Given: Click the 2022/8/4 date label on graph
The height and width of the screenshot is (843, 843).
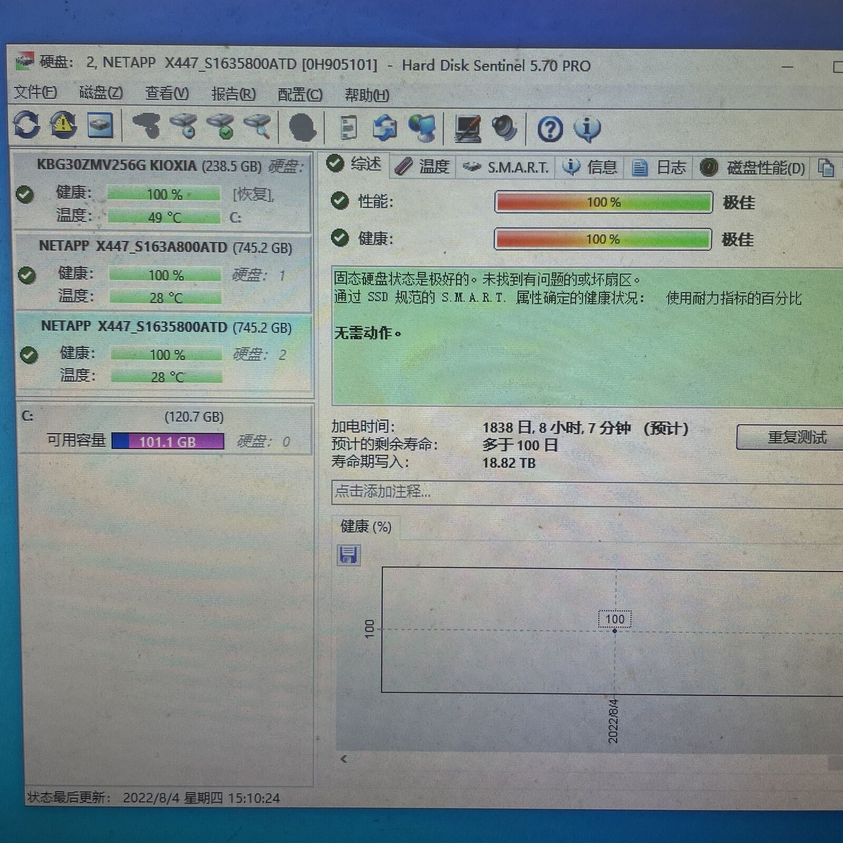Looking at the screenshot, I should click(x=613, y=720).
